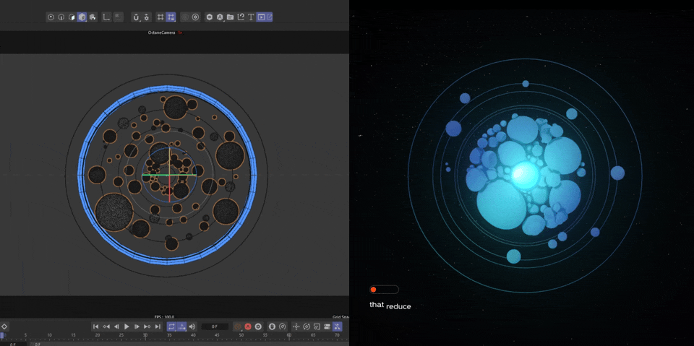Click the Play Forward button

(127, 326)
